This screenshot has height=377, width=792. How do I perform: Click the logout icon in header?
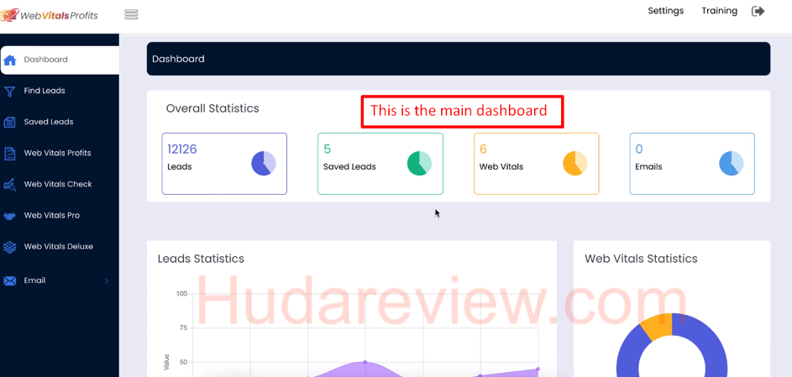(758, 11)
